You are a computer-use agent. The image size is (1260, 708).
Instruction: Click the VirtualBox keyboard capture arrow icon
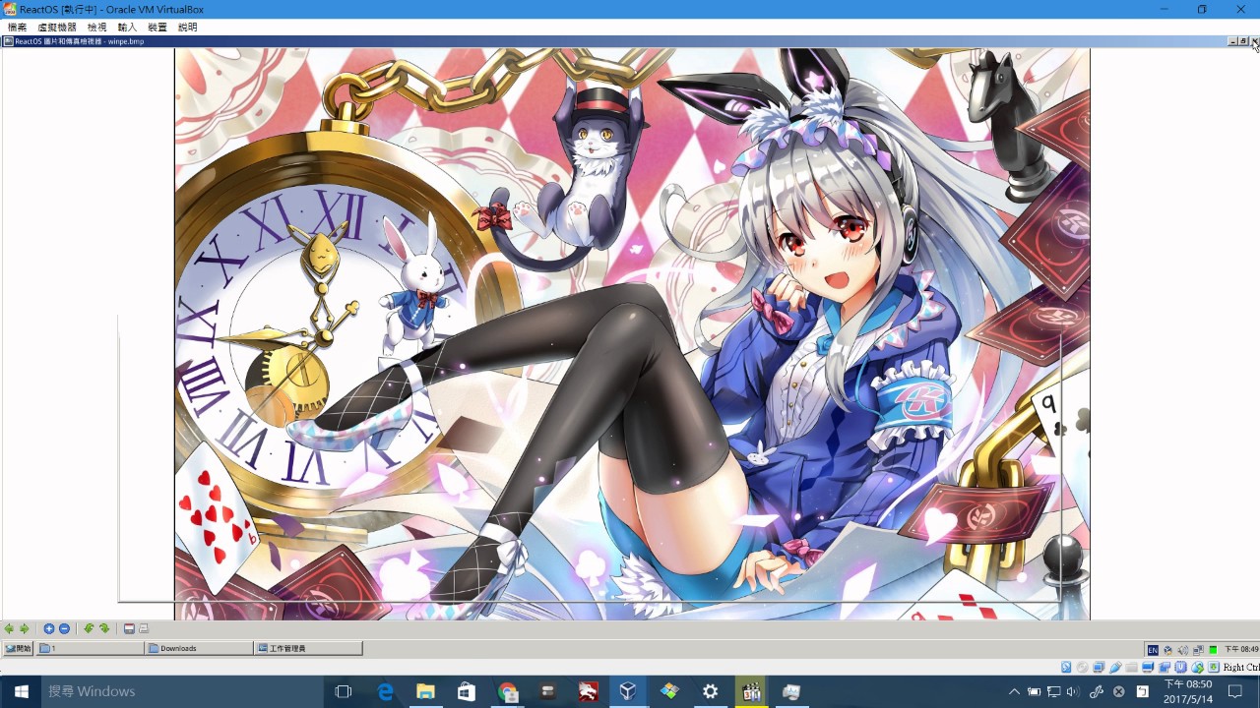[1214, 668]
